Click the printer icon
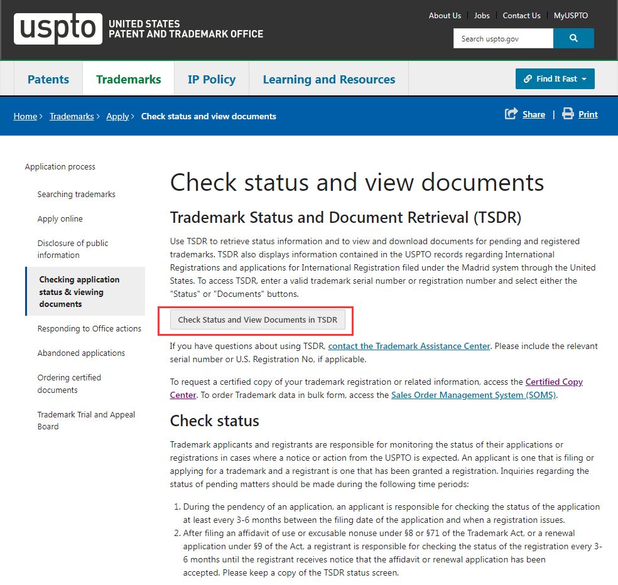The width and height of the screenshot is (618, 585). tap(568, 114)
